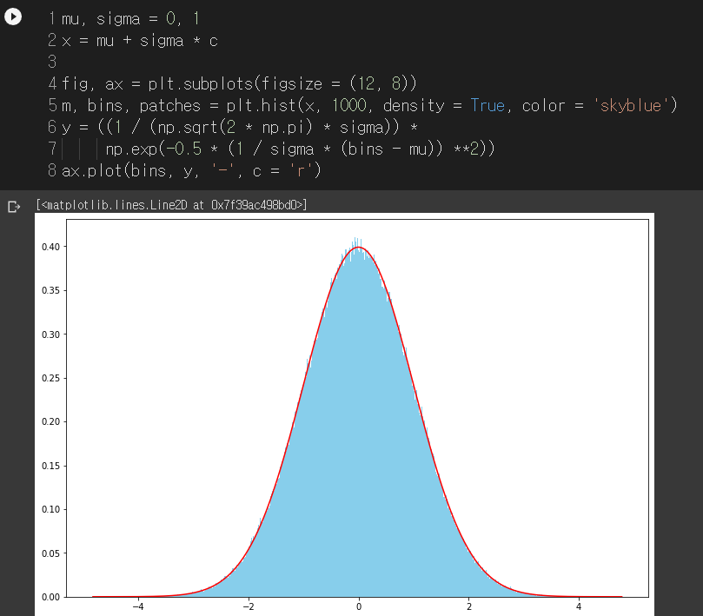This screenshot has height=616, width=703.
Task: Click x-axis label −2 on plot
Action: pyautogui.click(x=249, y=606)
